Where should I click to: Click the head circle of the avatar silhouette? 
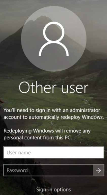[x=54, y=32]
